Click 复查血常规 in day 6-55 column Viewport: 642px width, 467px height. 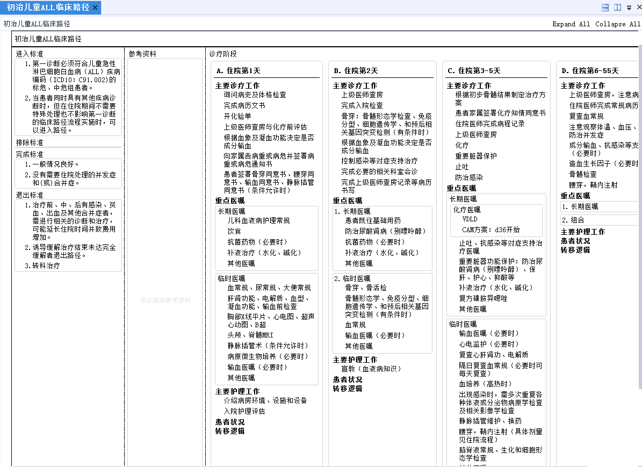(x=586, y=116)
